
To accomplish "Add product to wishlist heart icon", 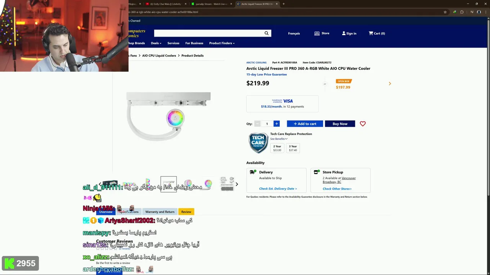I will click(363, 124).
